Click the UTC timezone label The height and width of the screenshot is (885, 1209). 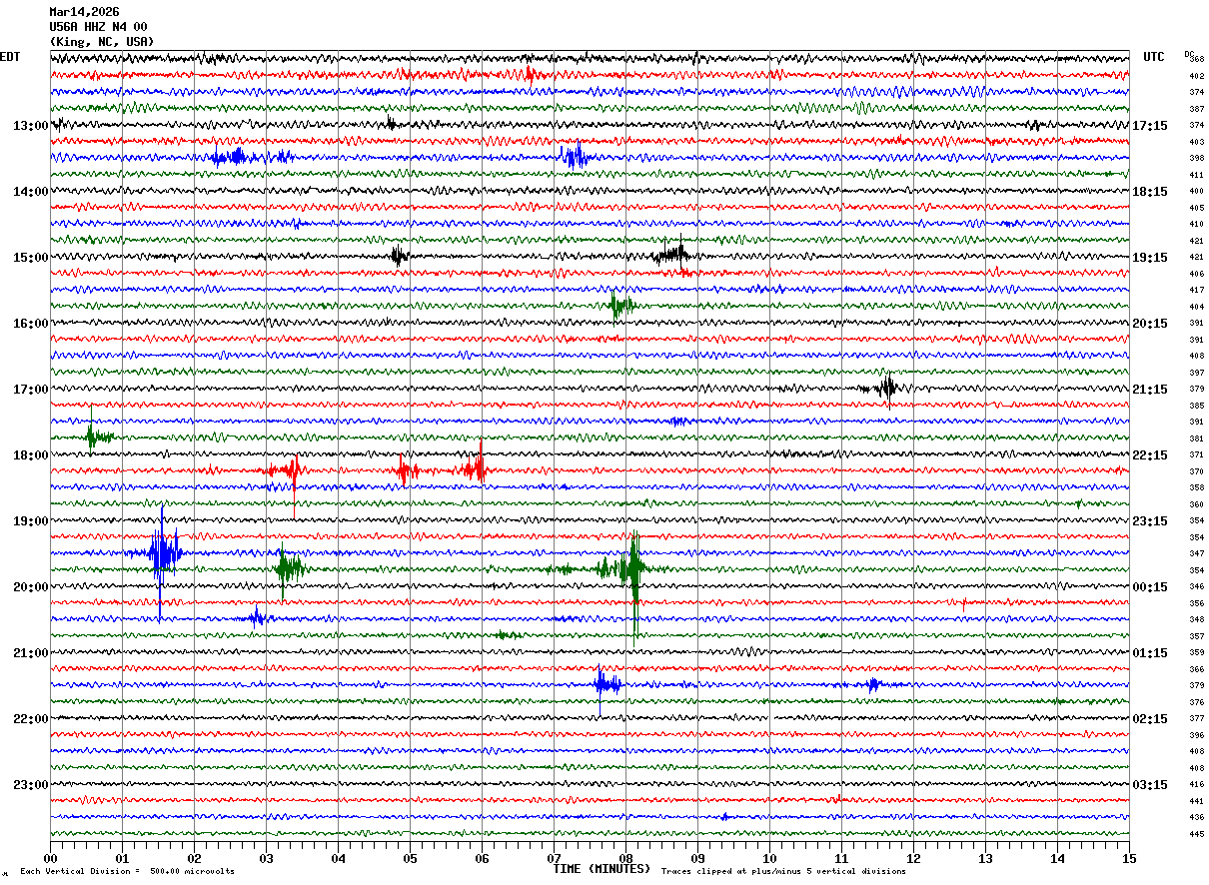[x=1154, y=57]
